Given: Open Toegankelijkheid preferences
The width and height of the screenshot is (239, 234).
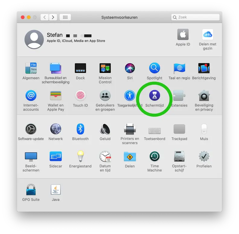Looking at the screenshot, I should pos(130,95).
